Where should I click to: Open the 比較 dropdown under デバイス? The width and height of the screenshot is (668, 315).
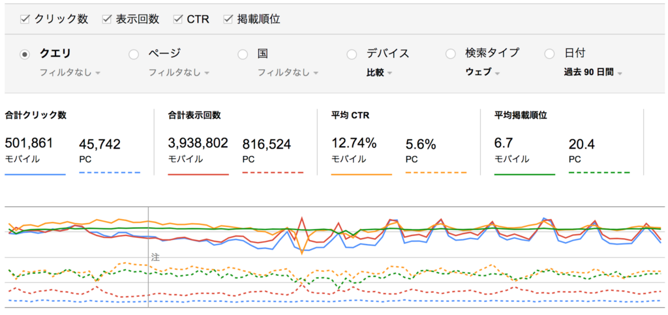(x=380, y=73)
